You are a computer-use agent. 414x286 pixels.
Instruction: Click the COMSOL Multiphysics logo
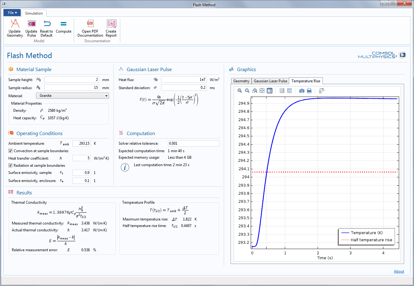point(382,55)
